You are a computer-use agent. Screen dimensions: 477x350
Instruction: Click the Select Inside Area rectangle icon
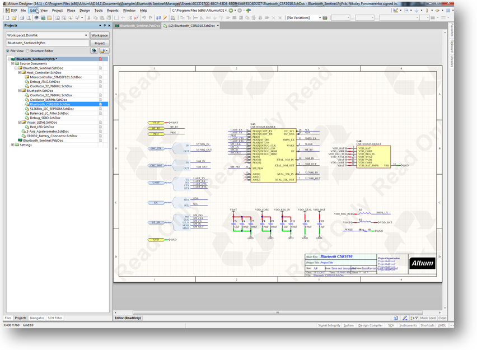pyautogui.click(x=116, y=18)
